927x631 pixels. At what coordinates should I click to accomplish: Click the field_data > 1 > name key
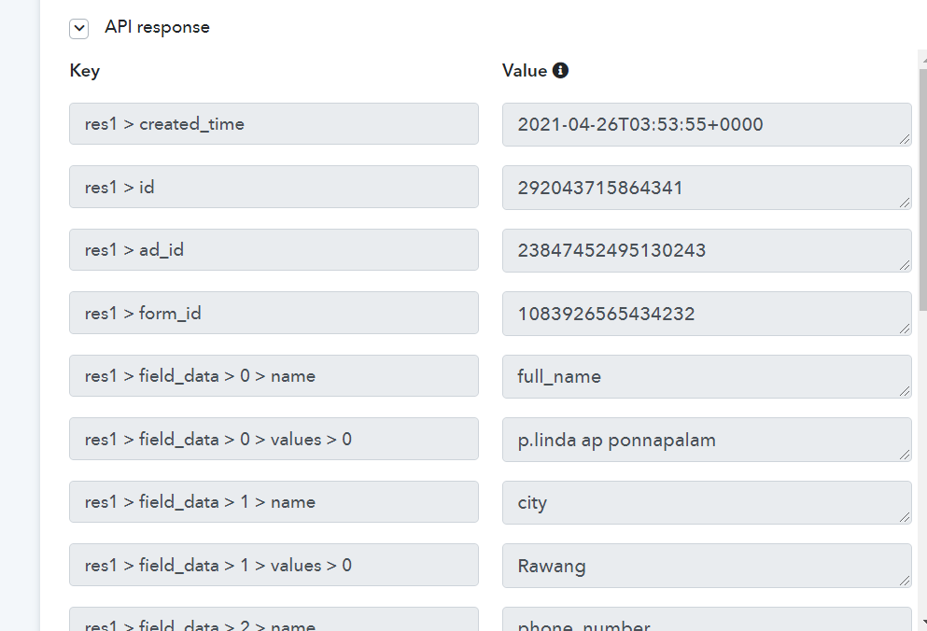point(274,501)
